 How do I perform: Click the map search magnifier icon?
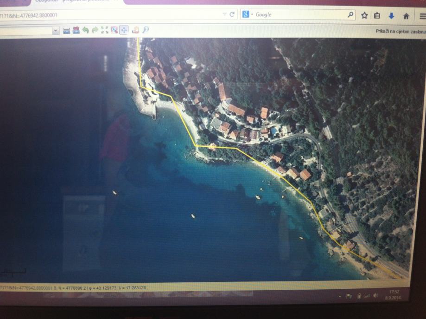coord(146,30)
